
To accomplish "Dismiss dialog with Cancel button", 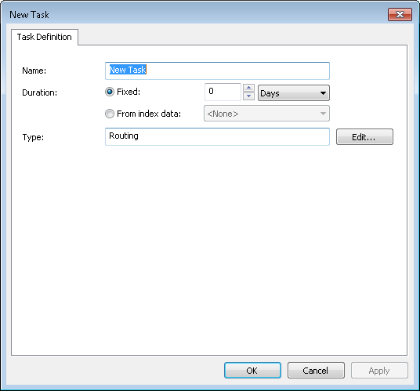I will click(316, 371).
